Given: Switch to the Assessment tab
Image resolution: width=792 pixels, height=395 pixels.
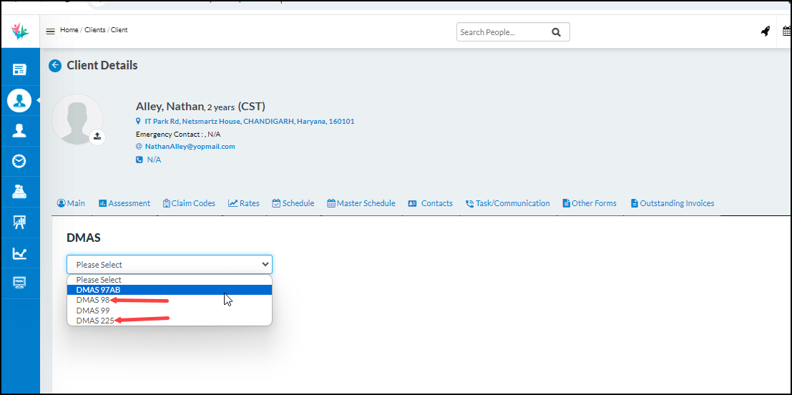Looking at the screenshot, I should click(124, 203).
